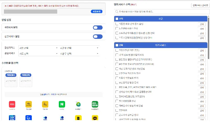Click 상세 for 노후준비서비스 안내

[x=202, y=29]
